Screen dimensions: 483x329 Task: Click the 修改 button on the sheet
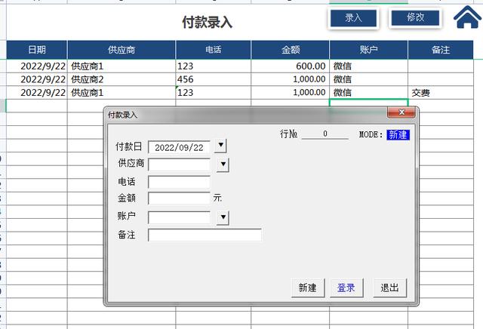[x=415, y=17]
